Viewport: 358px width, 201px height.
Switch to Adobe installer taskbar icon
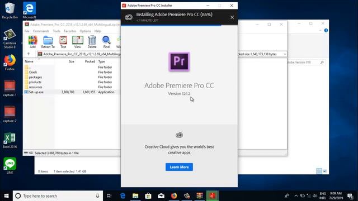tap(213, 196)
